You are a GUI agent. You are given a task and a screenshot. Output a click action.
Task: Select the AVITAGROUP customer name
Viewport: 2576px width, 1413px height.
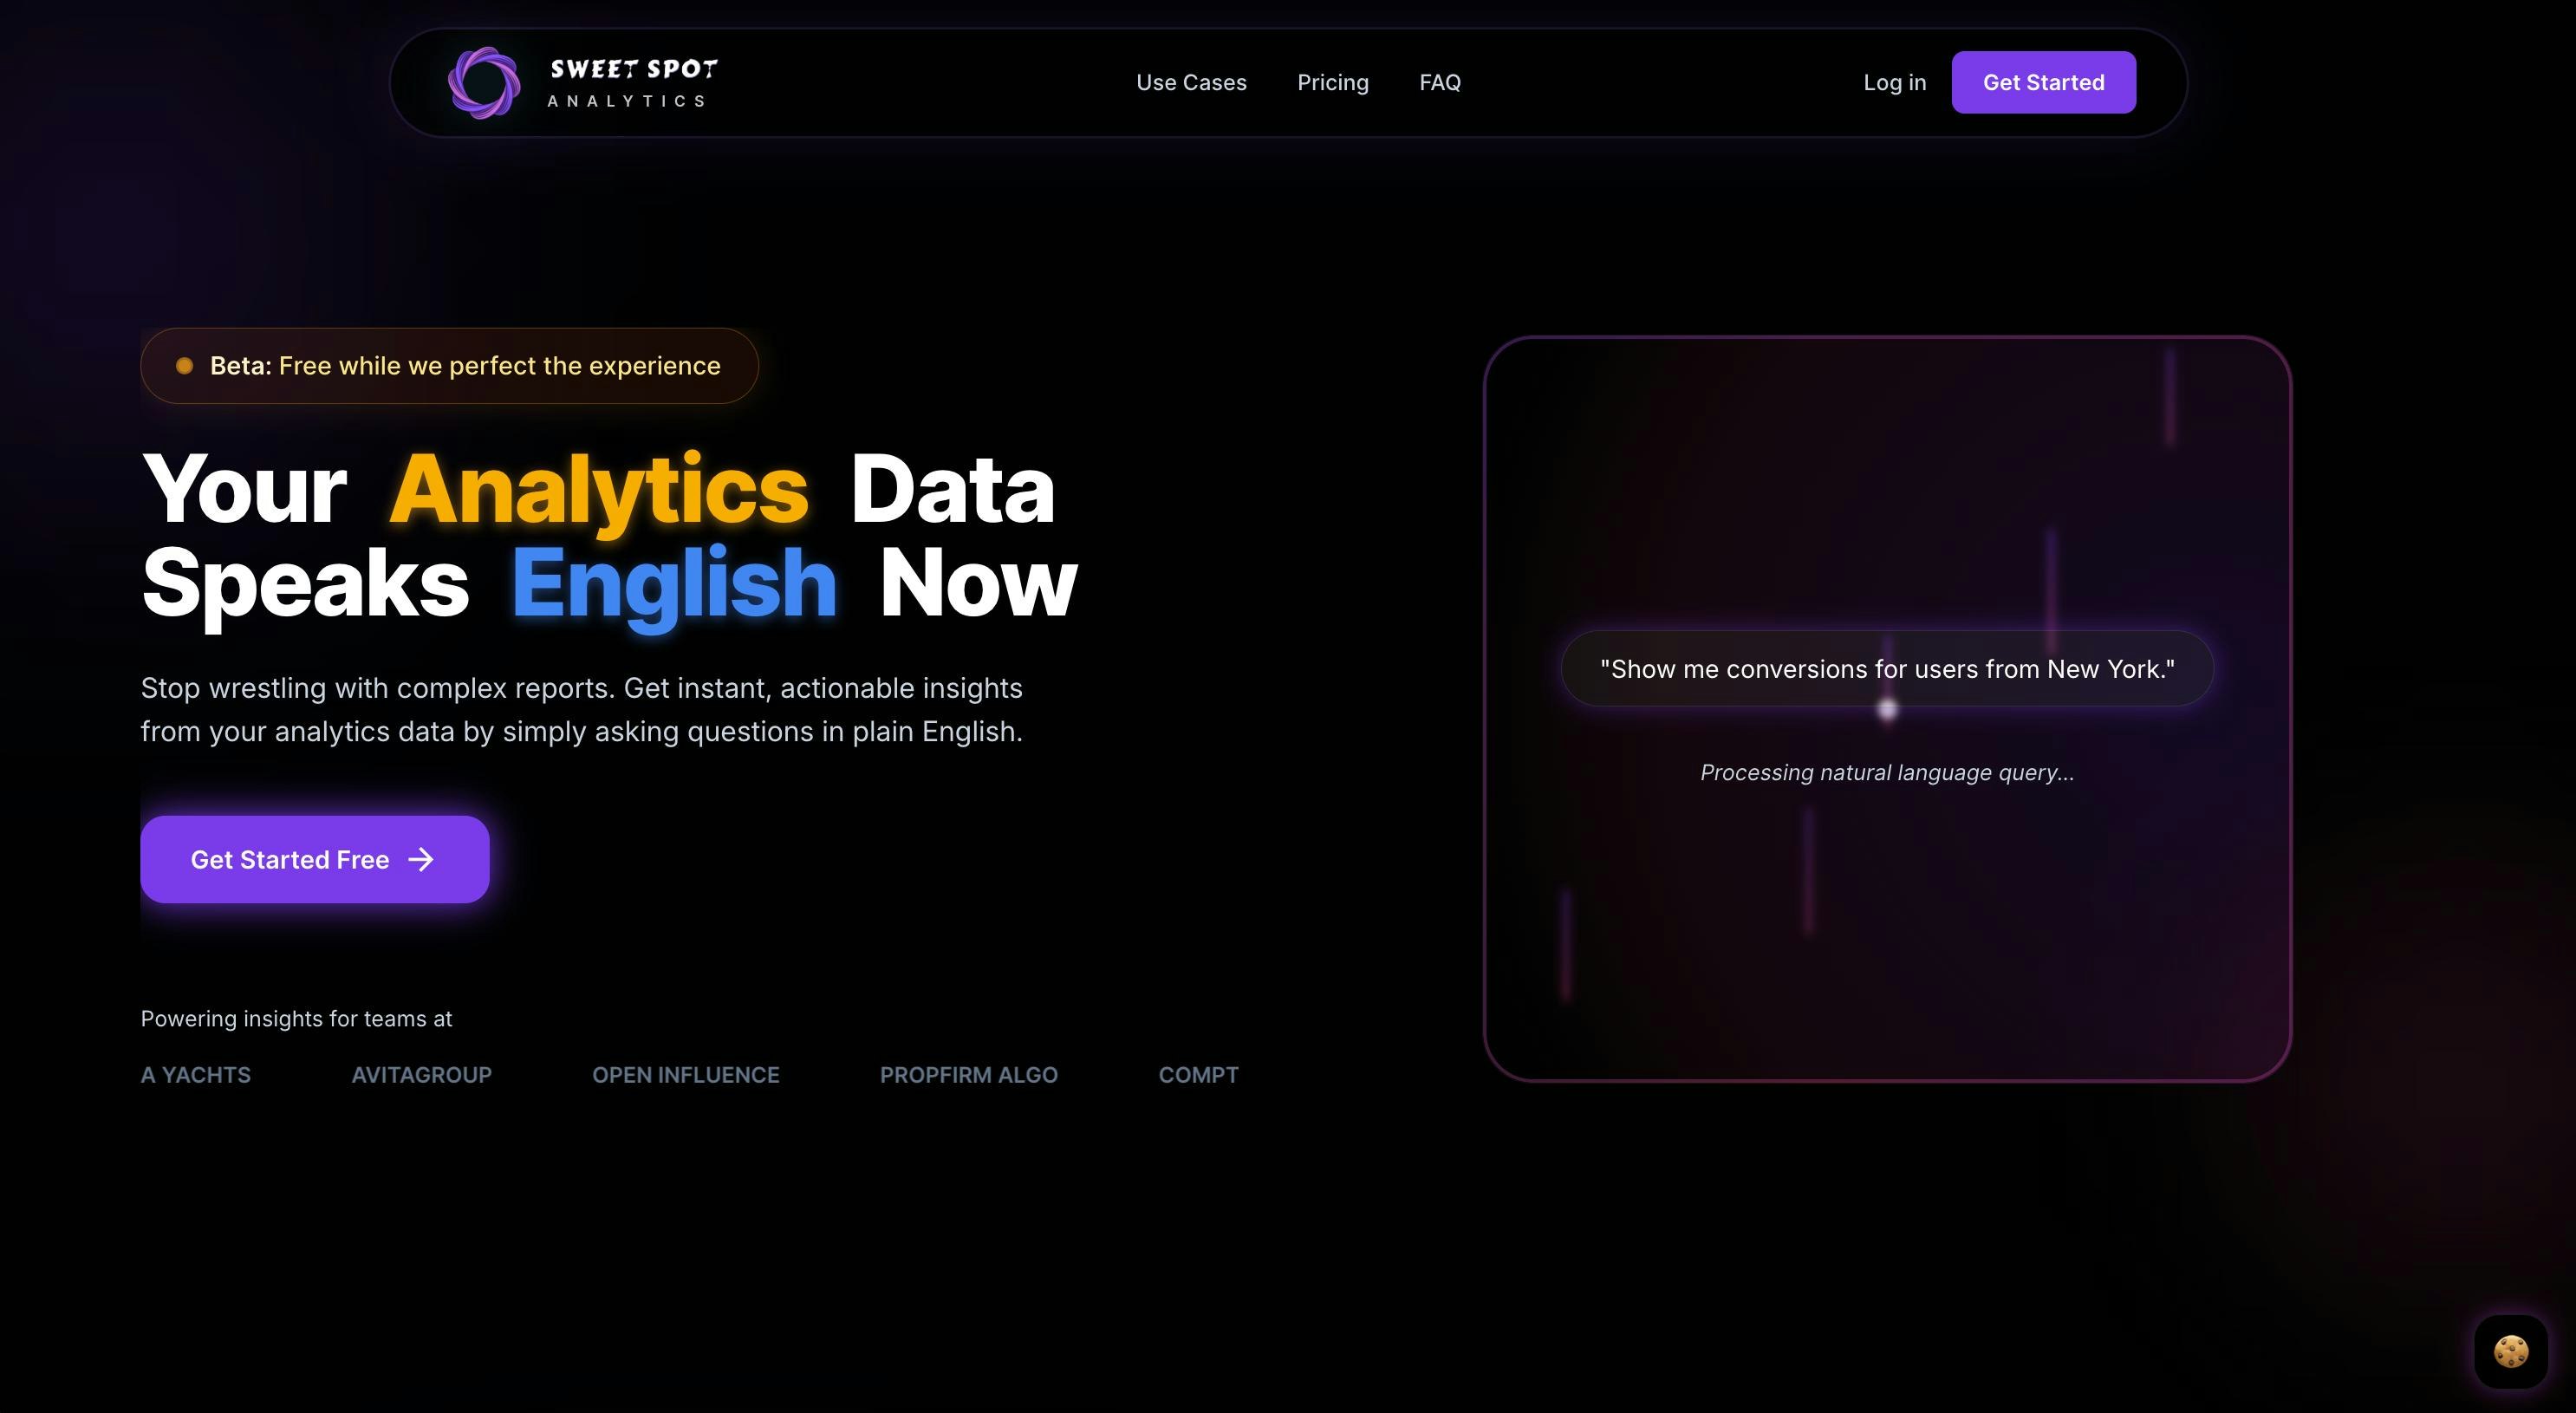tap(421, 1075)
